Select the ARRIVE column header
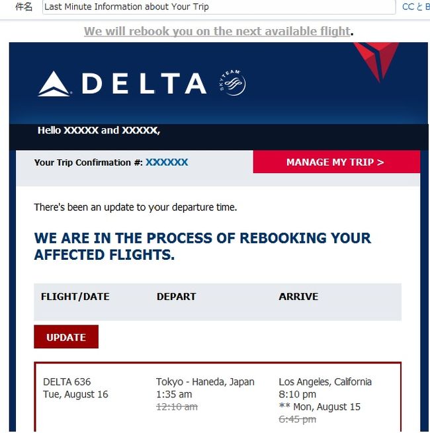 [x=298, y=297]
